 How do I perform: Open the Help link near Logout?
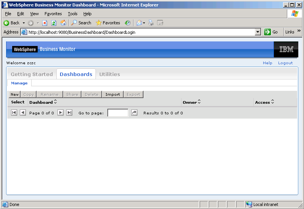coord(267,63)
